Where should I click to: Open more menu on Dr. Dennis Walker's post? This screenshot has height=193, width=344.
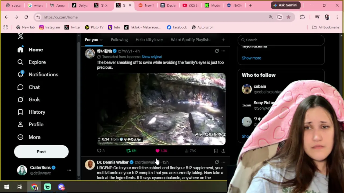click(223, 162)
